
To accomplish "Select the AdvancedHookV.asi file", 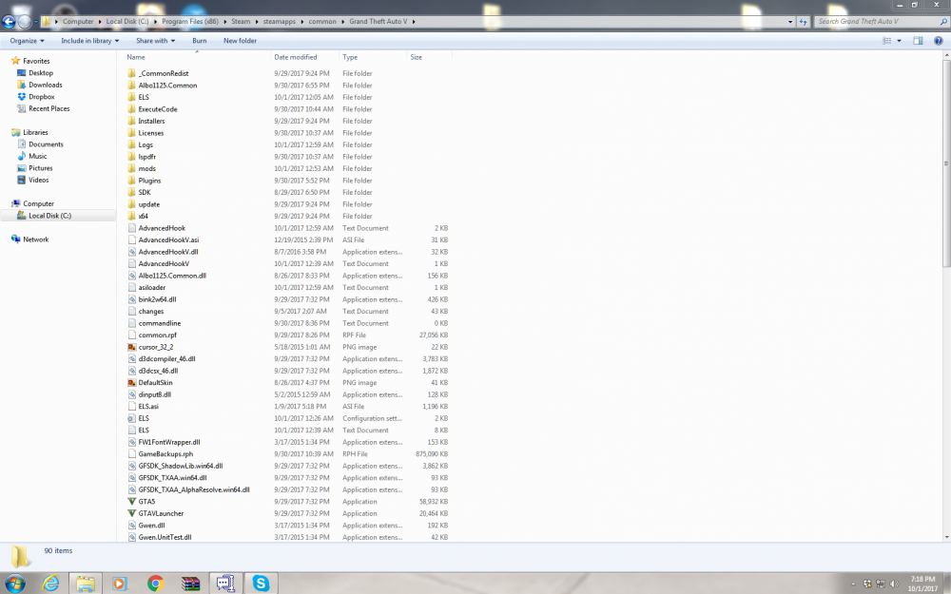I will click(168, 240).
